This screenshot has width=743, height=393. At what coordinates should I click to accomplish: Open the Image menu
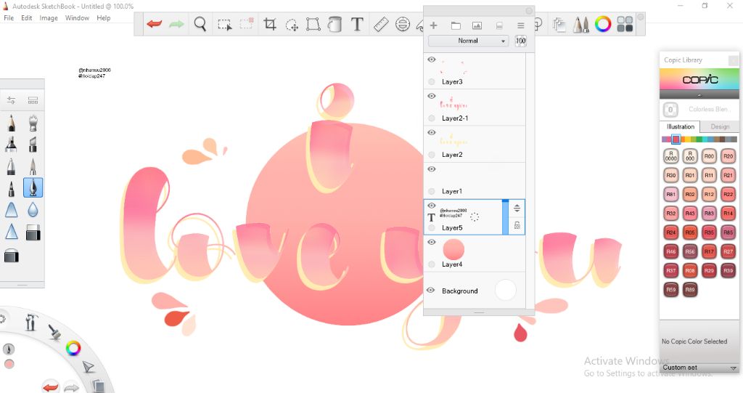[x=49, y=18]
